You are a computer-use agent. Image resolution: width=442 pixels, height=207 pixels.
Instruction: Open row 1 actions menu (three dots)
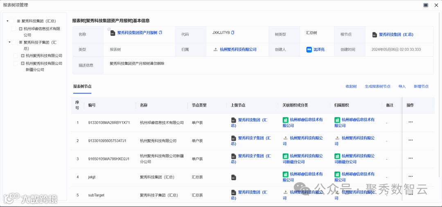[410, 122]
